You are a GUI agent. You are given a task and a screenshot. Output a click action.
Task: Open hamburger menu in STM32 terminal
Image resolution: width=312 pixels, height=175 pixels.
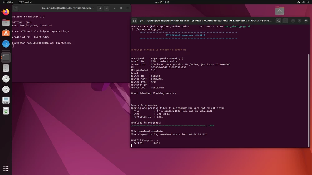285,21
